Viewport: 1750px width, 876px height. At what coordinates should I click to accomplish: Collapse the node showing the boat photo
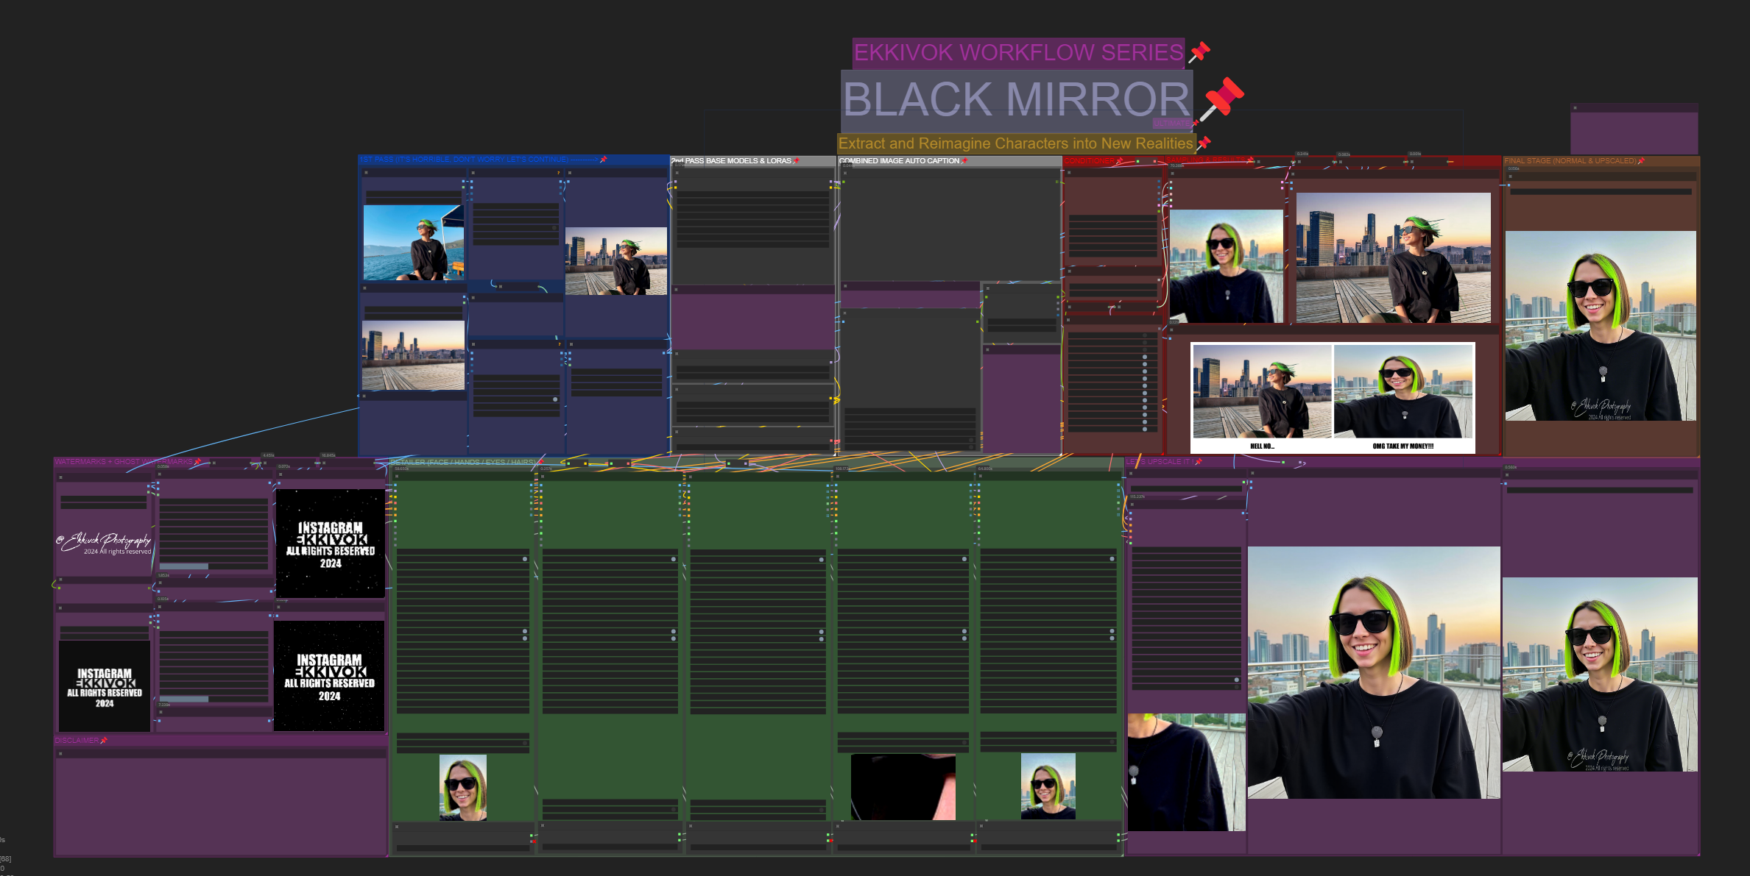point(366,173)
